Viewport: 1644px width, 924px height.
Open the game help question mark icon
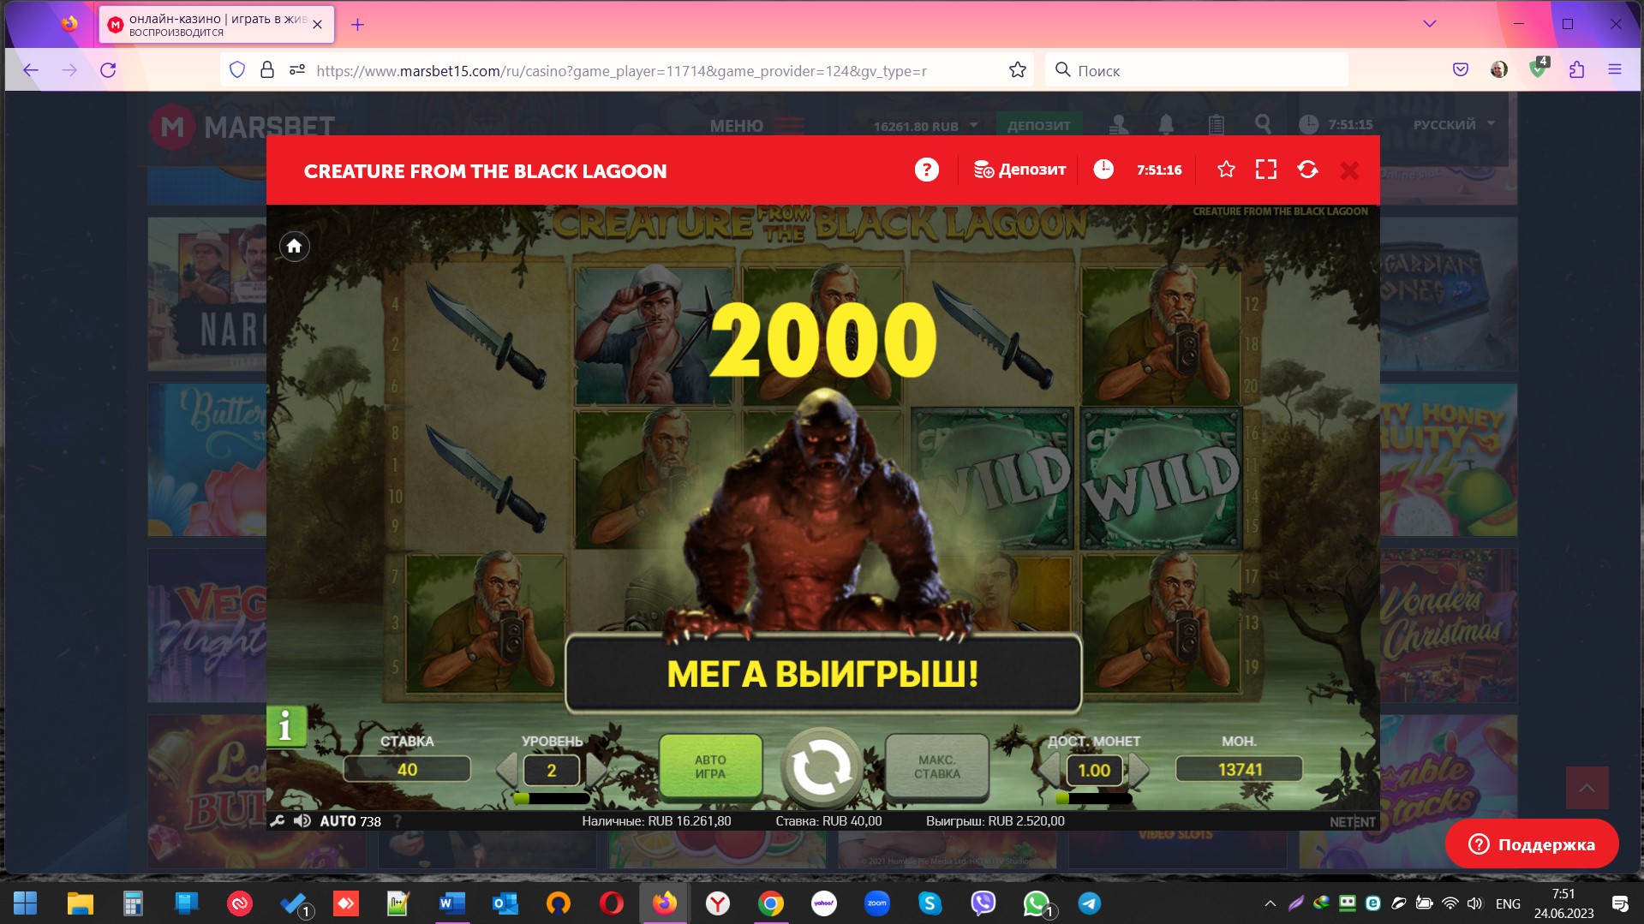[926, 170]
